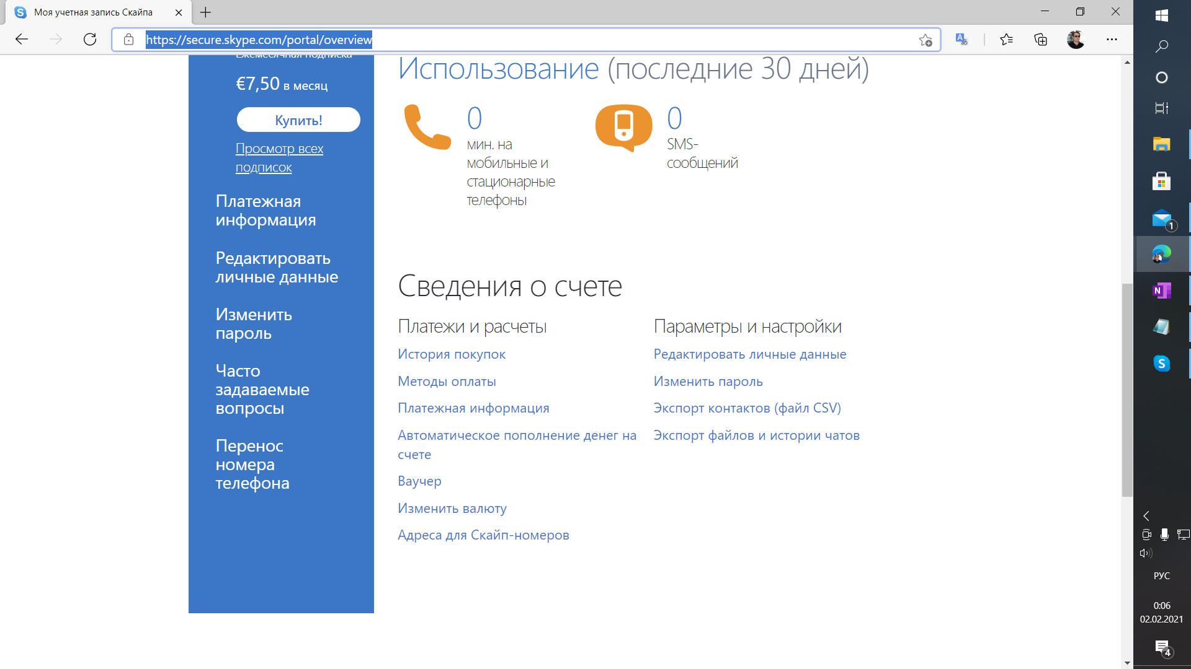Open volume control in tray

coord(1146,553)
